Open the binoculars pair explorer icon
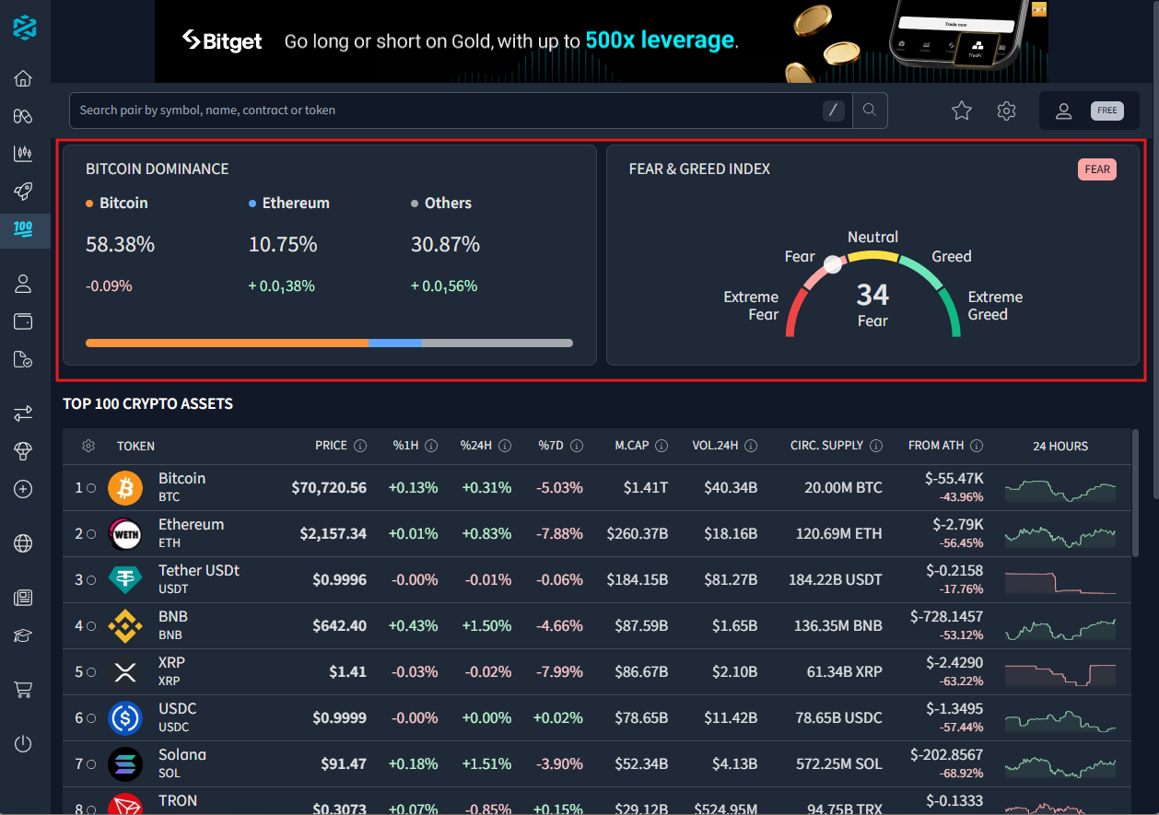Image resolution: width=1159 pixels, height=815 pixels. (24, 116)
